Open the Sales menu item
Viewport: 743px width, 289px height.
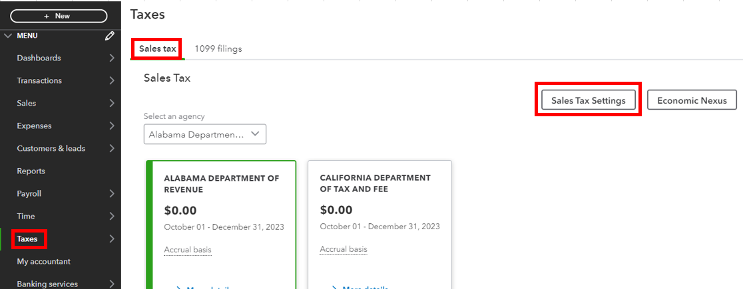27,104
